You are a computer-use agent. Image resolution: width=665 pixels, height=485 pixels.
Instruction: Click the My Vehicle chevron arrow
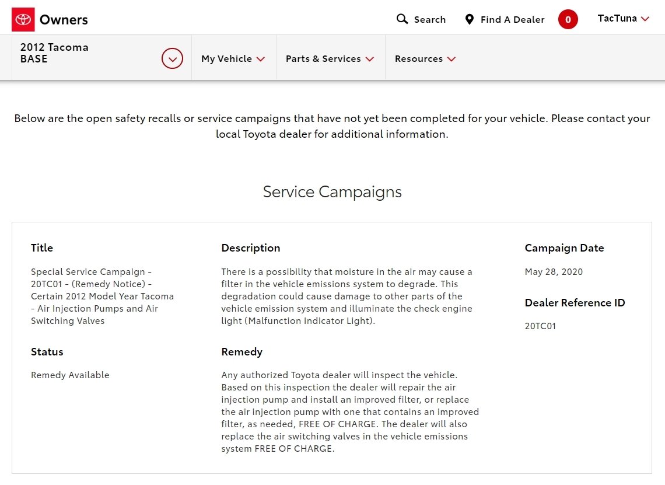[x=261, y=59]
